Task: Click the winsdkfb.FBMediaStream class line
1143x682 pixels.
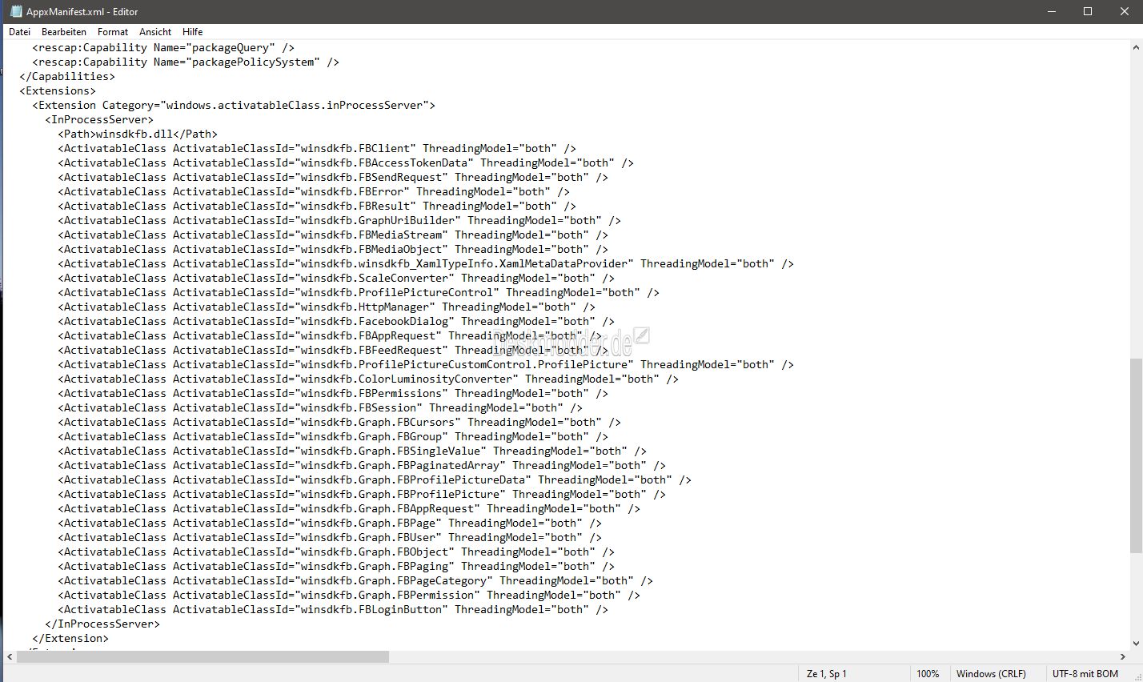Action: 333,235
